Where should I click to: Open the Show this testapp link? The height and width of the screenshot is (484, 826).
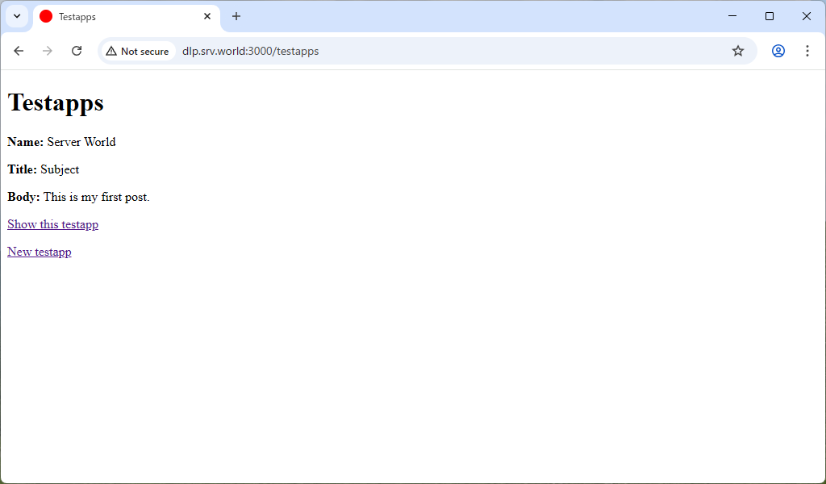tap(52, 224)
